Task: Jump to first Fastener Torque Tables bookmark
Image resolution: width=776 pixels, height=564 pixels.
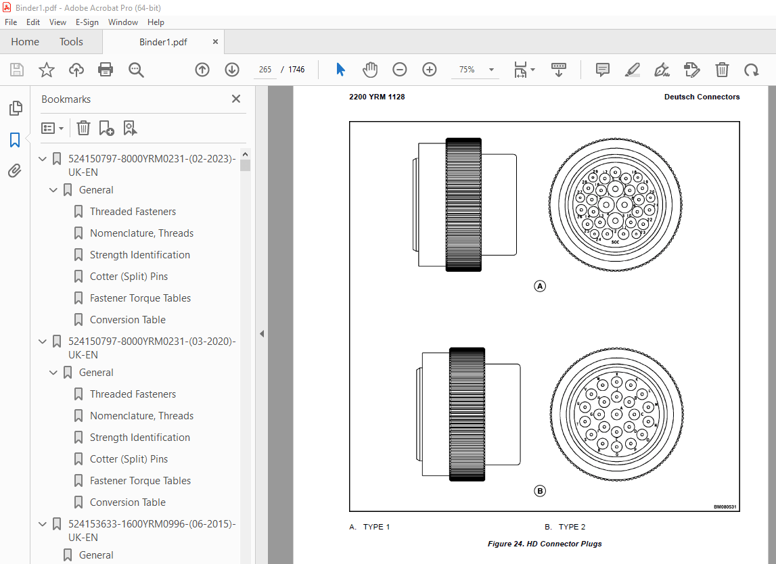Action: (140, 298)
